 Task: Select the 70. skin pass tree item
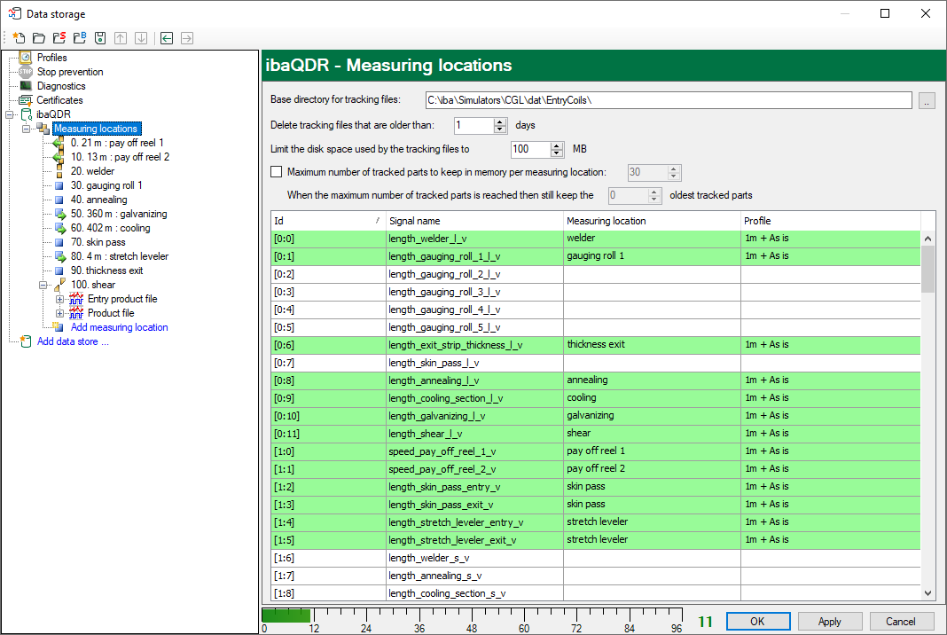(98, 242)
